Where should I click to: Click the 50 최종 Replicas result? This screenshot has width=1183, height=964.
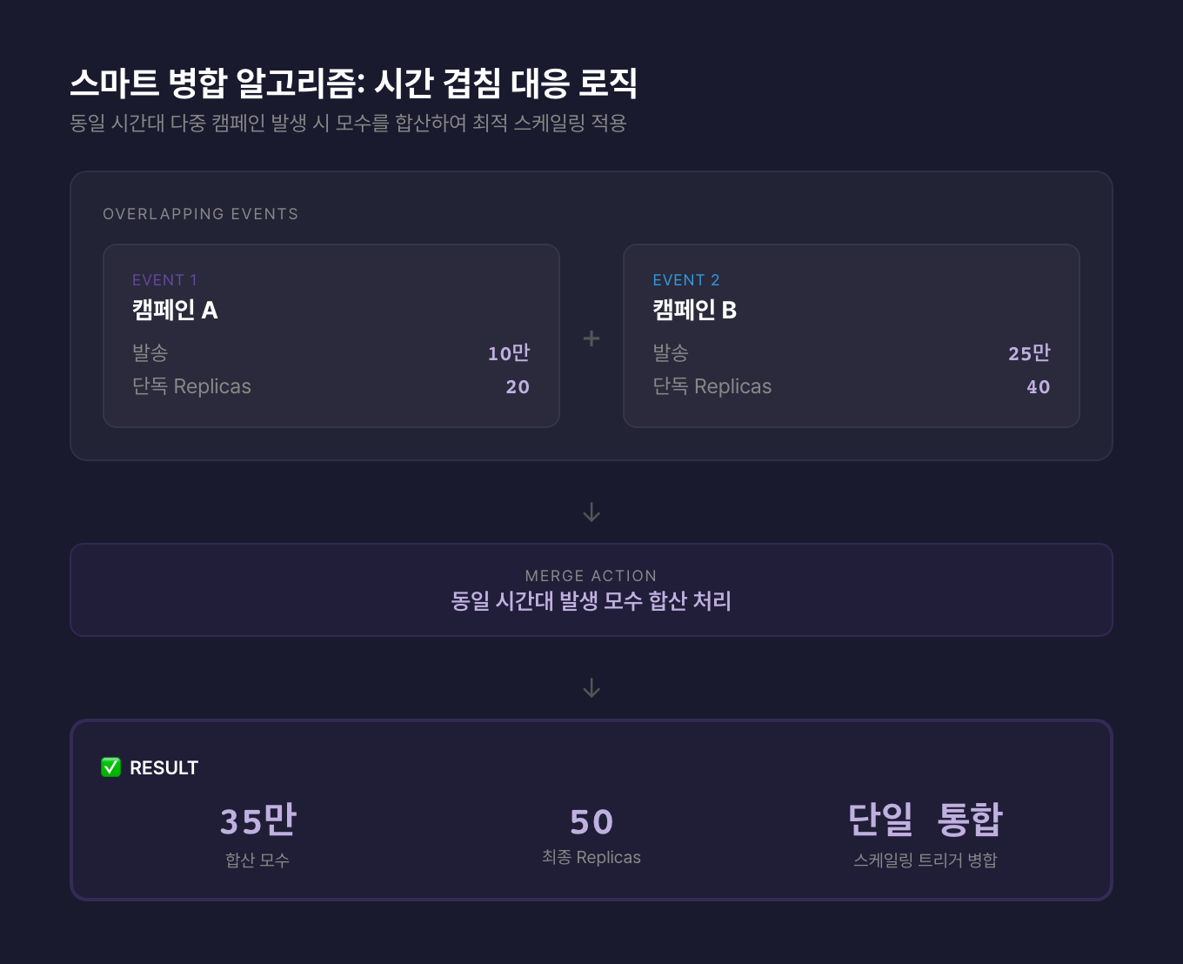(591, 822)
